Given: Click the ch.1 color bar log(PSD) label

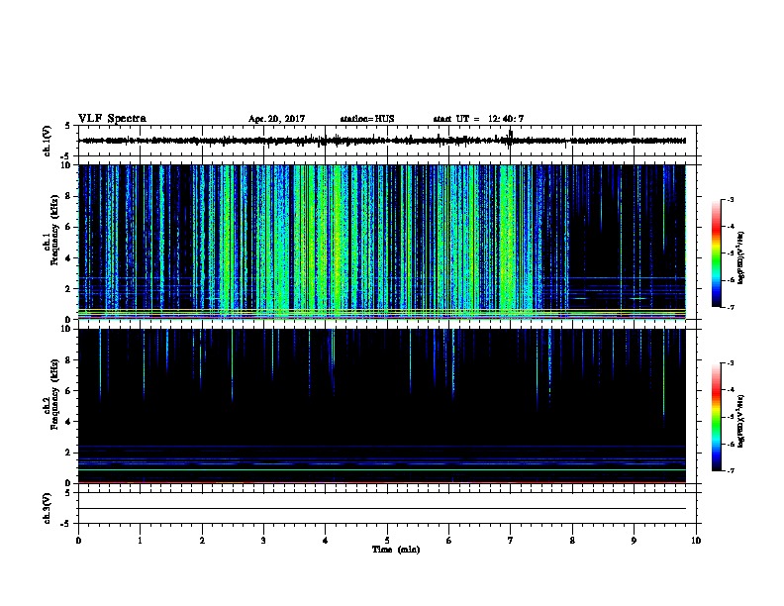Looking at the screenshot, I should (x=741, y=257).
